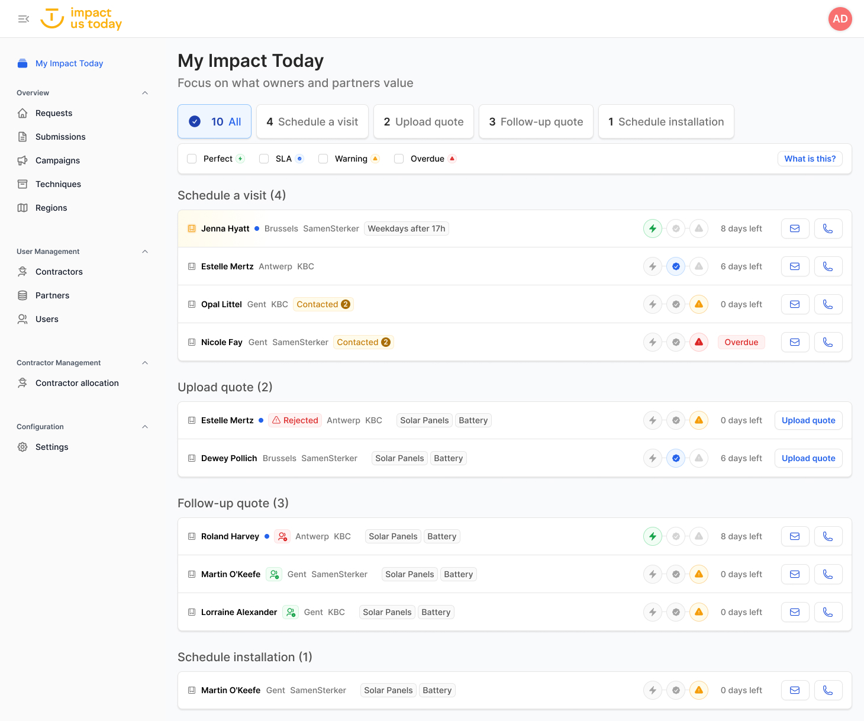
Task: Enable the Perfect filter checkbox
Action: pos(192,159)
